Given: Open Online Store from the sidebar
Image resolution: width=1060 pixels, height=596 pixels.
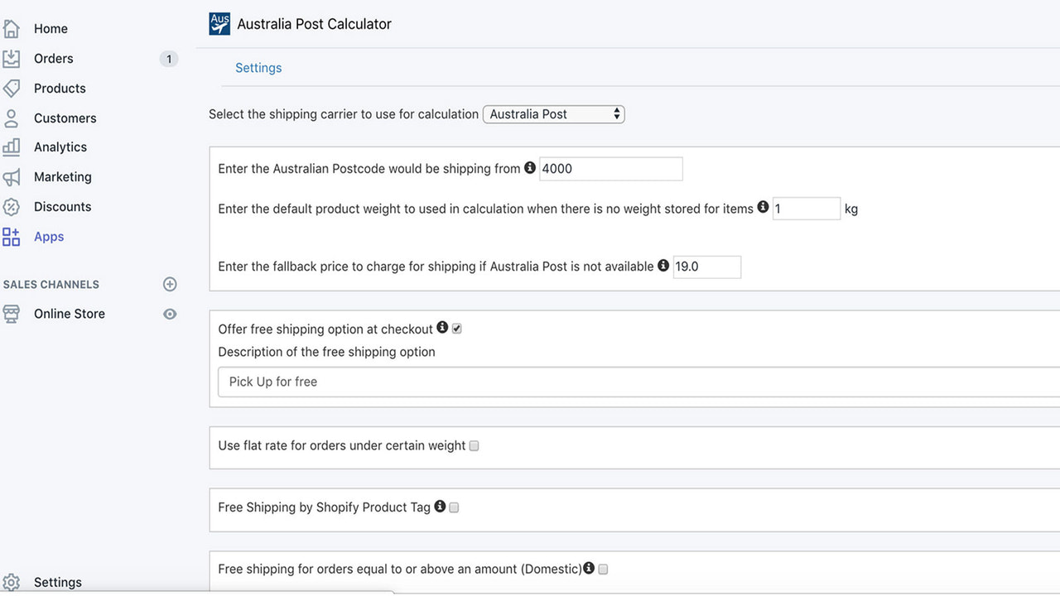Looking at the screenshot, I should pyautogui.click(x=69, y=314).
